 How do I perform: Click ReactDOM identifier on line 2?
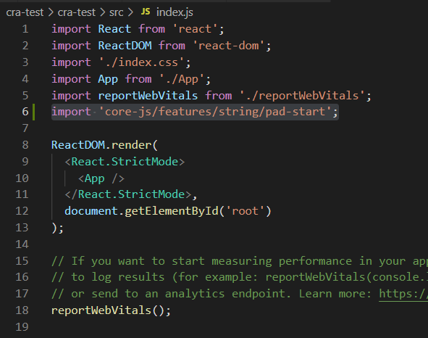pyautogui.click(x=125, y=46)
